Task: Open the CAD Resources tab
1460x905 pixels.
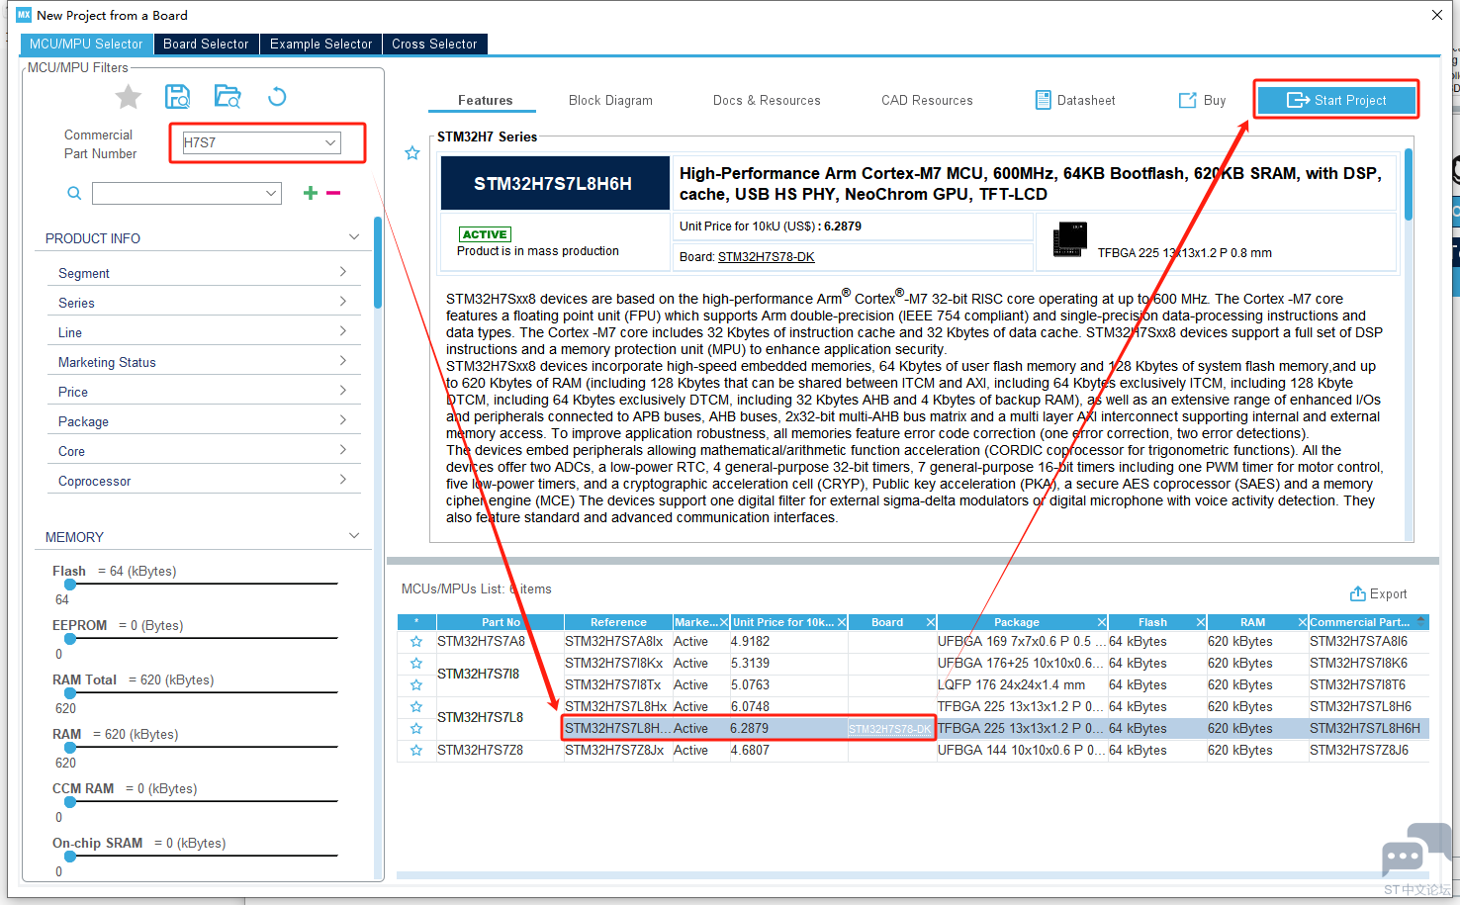Action: (x=927, y=100)
